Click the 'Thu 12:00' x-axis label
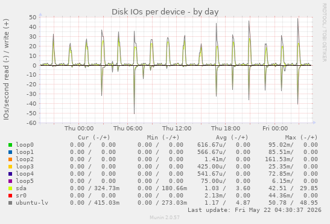This screenshot has width=330, height=224. click(177, 129)
